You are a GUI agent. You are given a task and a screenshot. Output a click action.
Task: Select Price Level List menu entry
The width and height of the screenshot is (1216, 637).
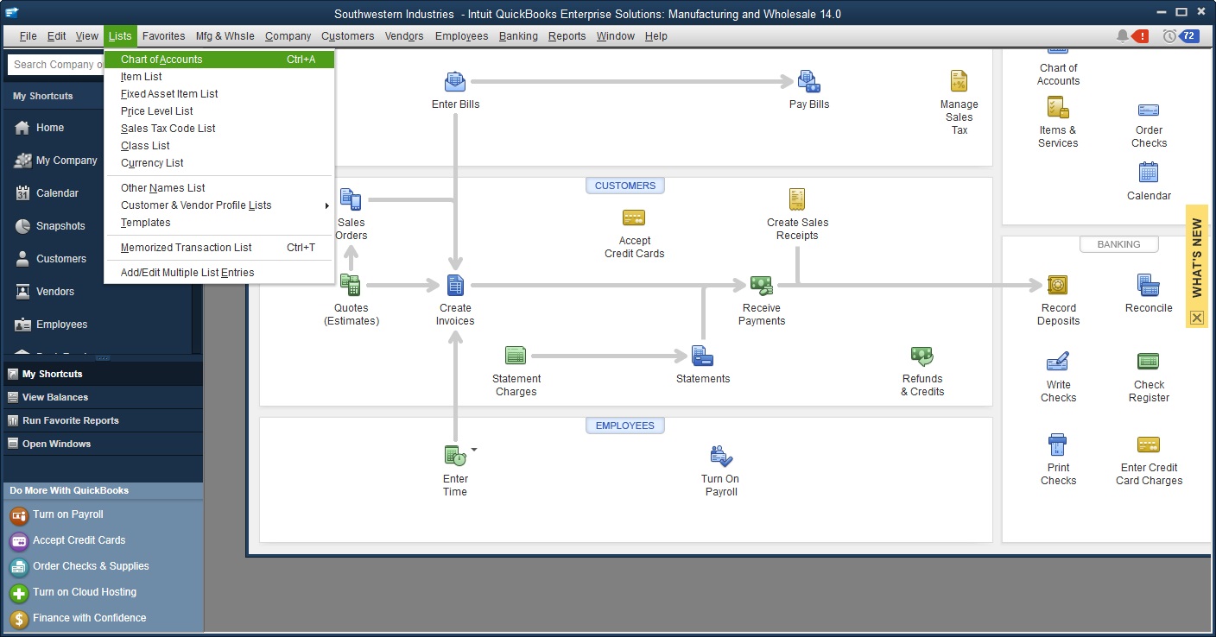point(218,111)
